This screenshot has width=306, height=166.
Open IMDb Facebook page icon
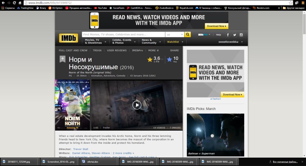point(227,35)
